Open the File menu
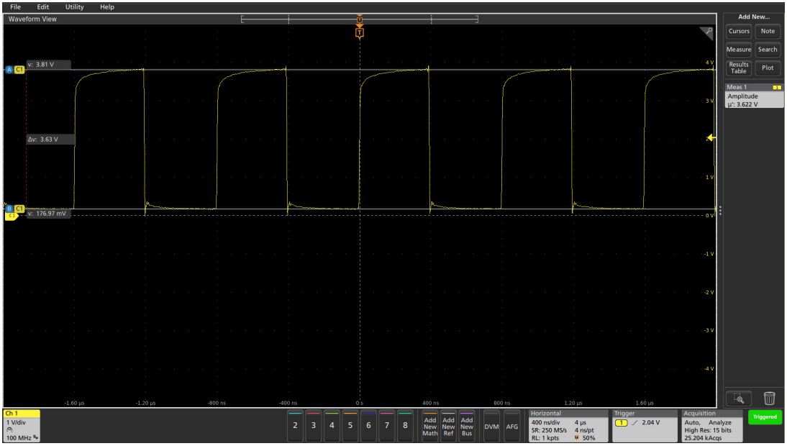This screenshot has width=787, height=446. [16, 6]
